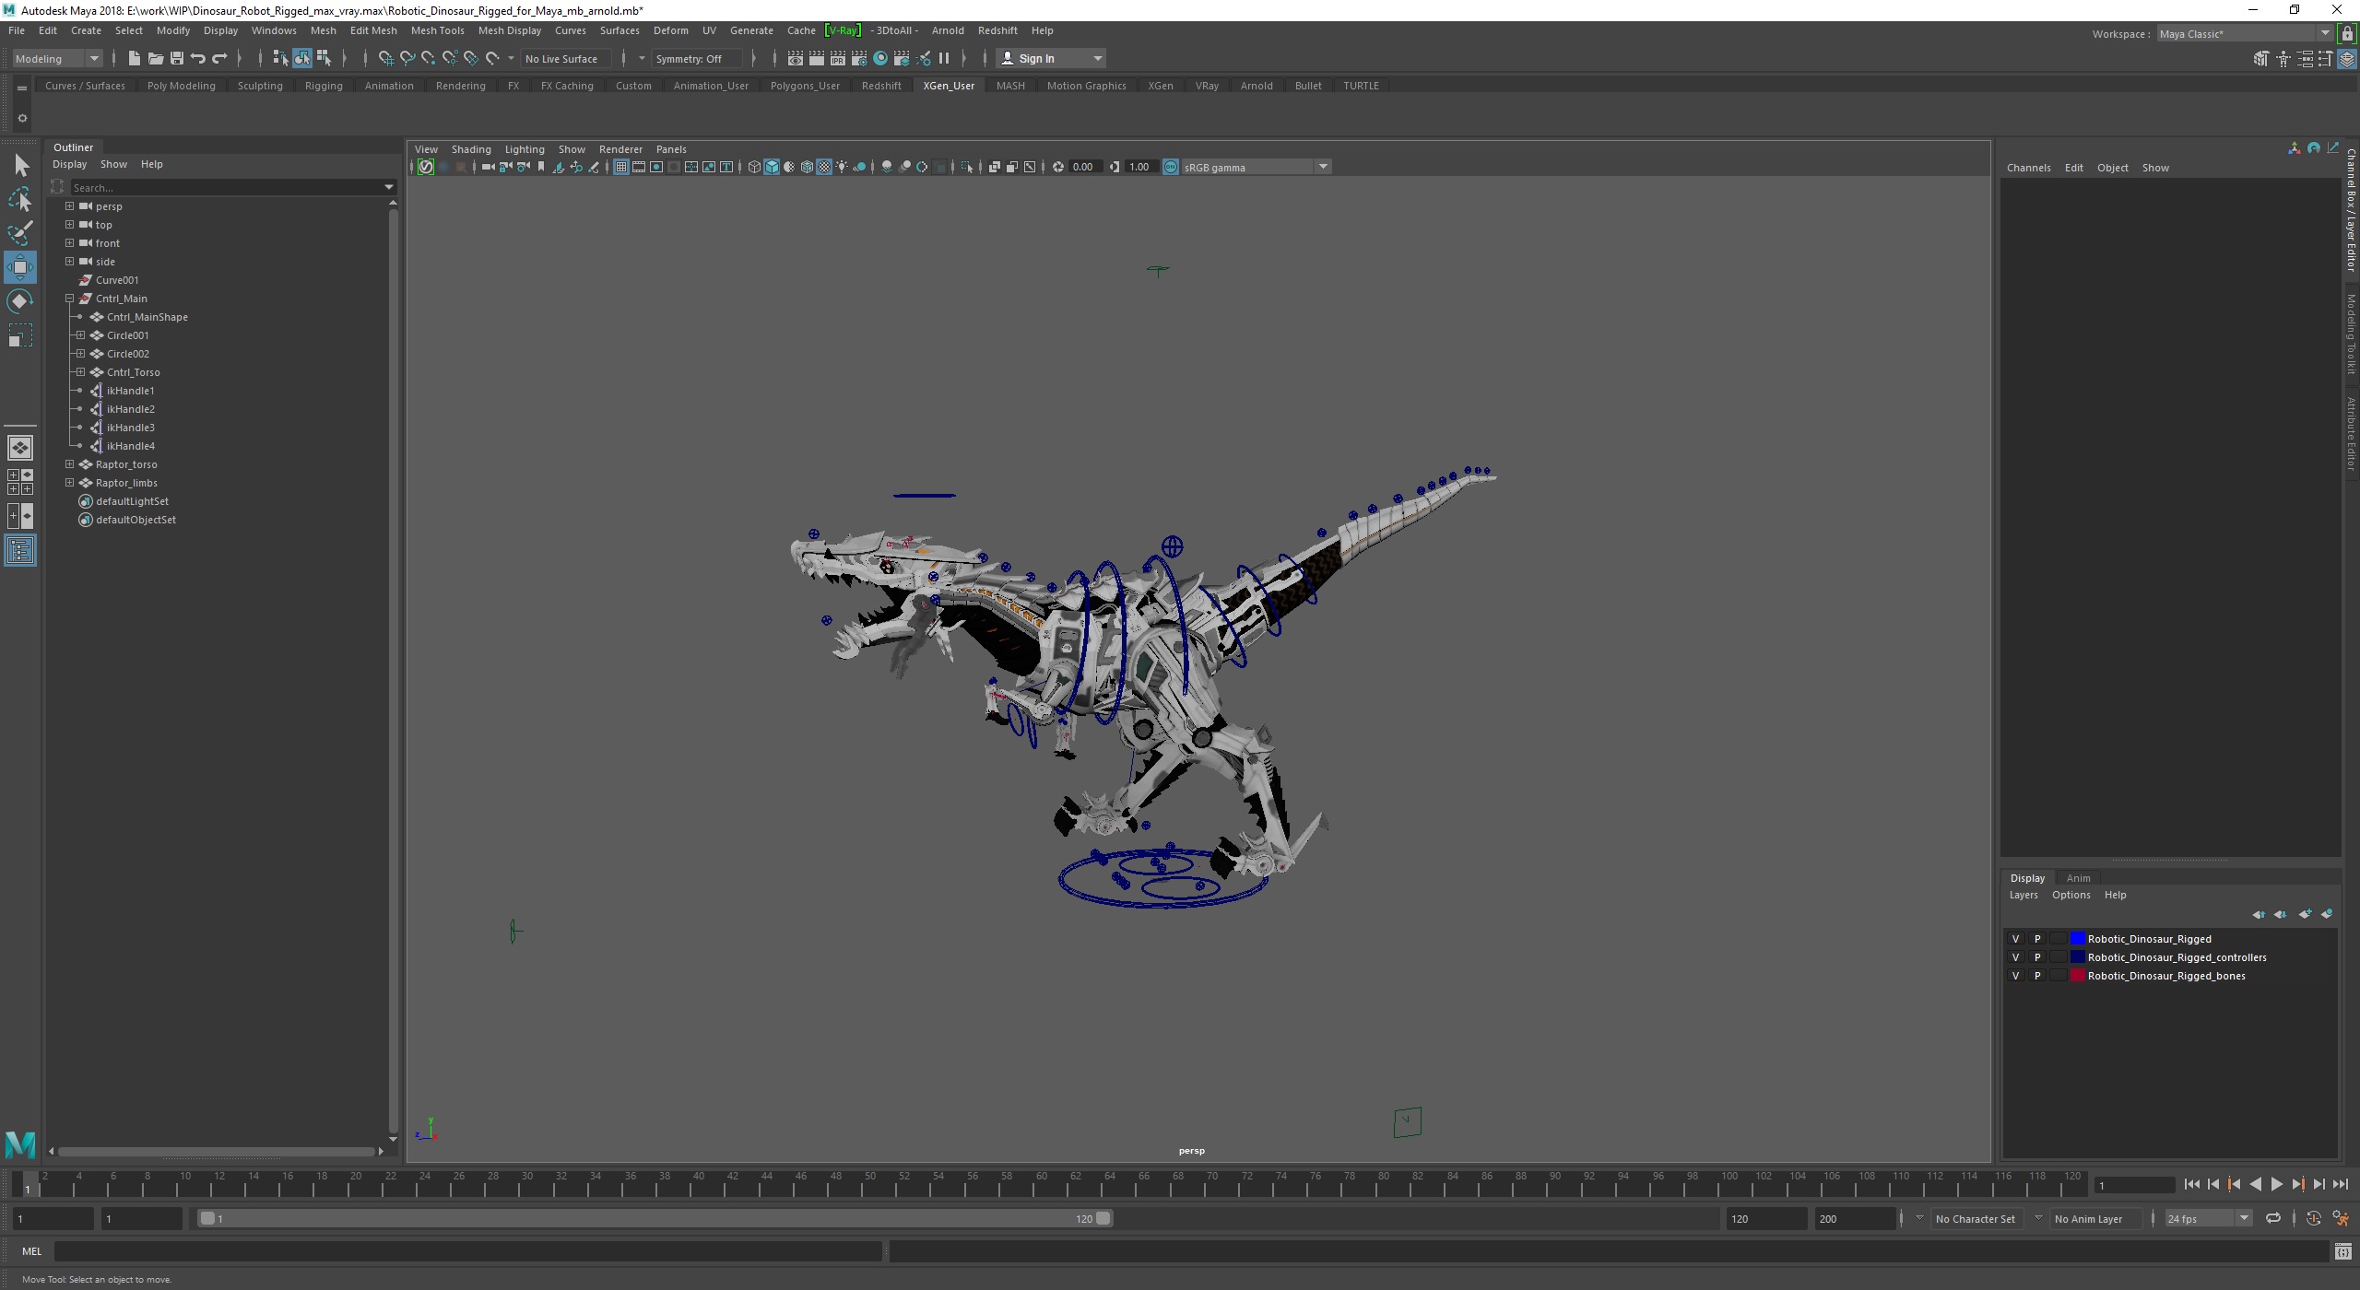
Task: Toggle playback P for Robotic_Dinosaur_Rigged_controllers layer
Action: pos(2037,957)
